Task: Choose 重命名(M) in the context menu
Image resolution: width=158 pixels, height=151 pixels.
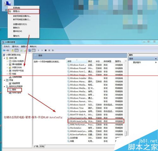Action: (x=24, y=31)
